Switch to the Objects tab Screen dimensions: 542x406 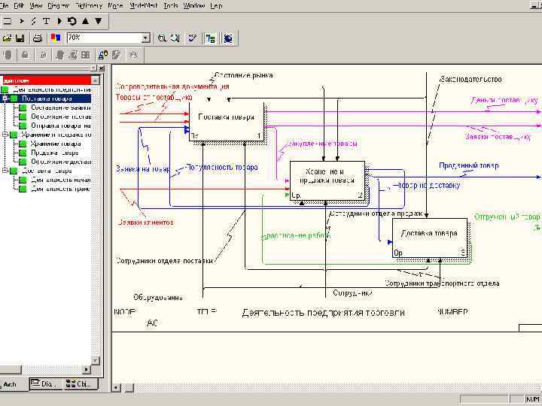click(79, 384)
